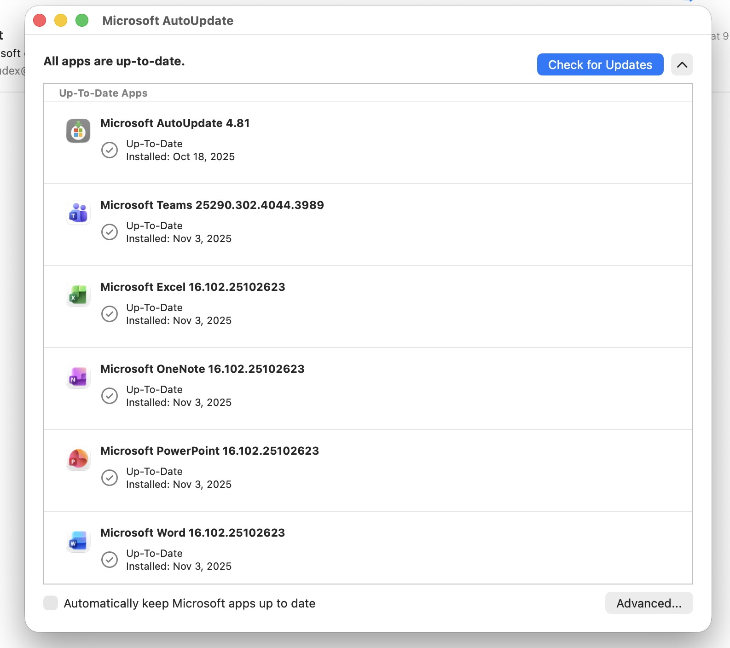Click Up-To-Date status under Microsoft OneNote
Screen dimensions: 730x648
[155, 390]
